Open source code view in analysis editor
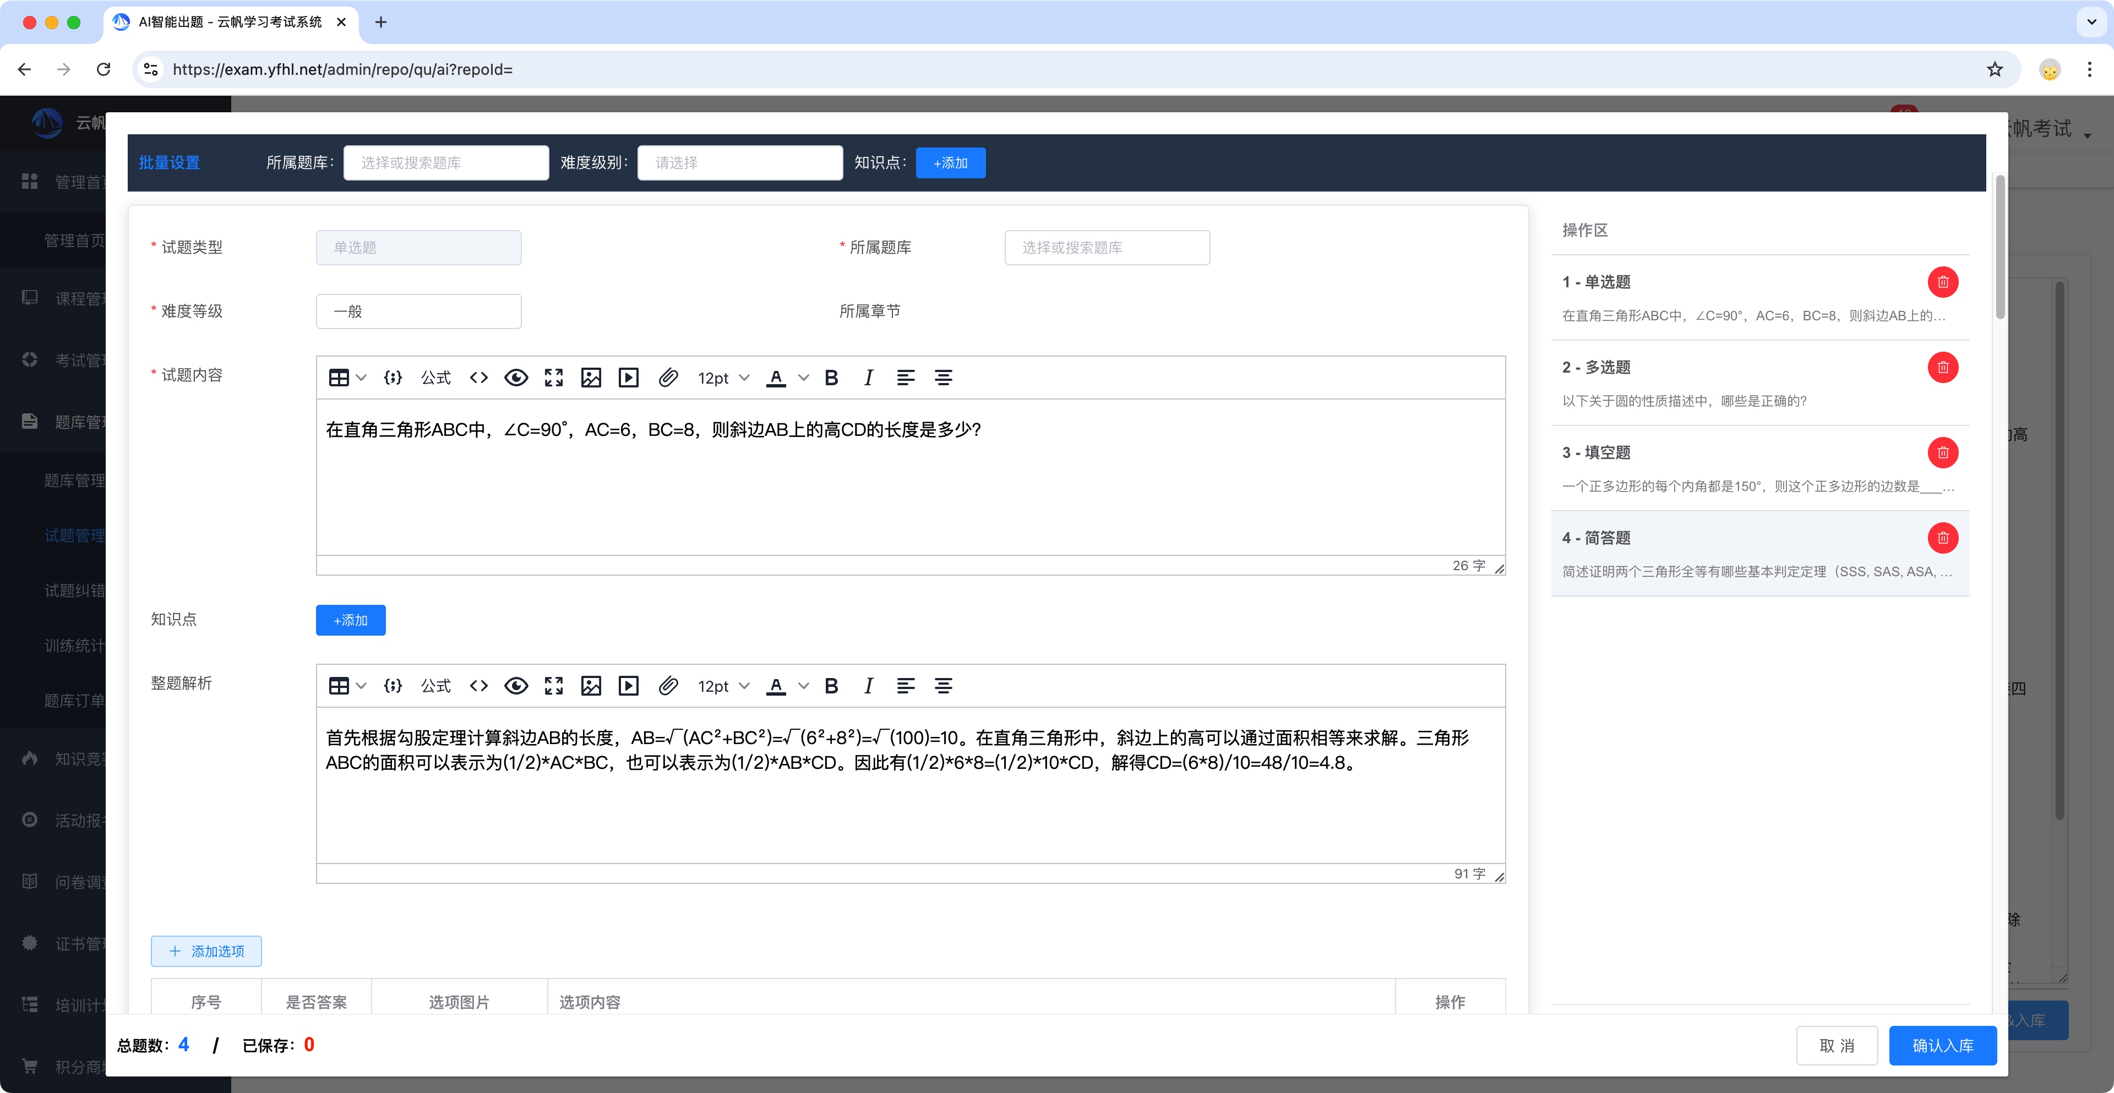Viewport: 2114px width, 1093px height. pyautogui.click(x=478, y=686)
